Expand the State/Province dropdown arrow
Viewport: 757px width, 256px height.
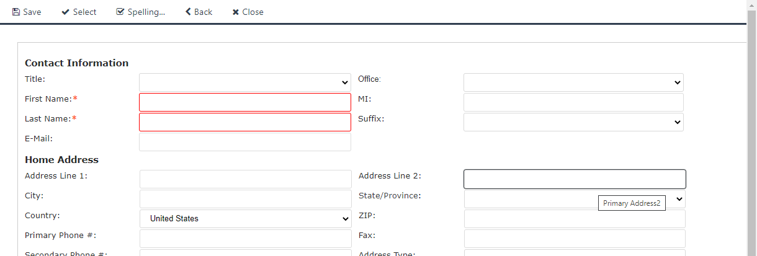[x=679, y=198]
